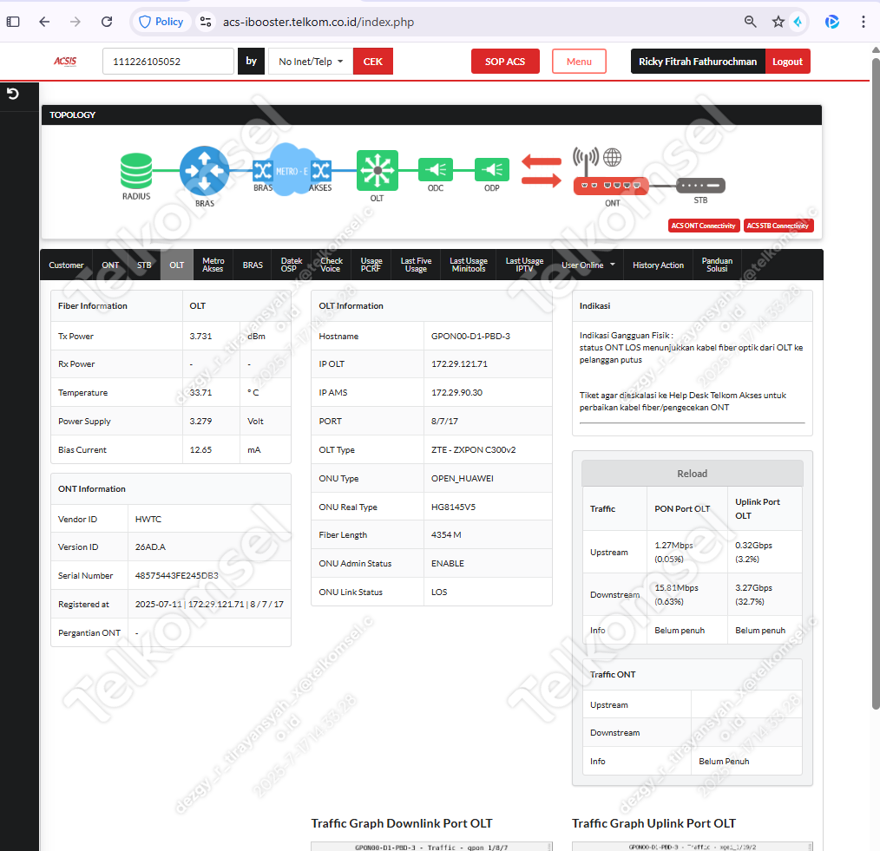Select the BRAS router icon in topology
880x851 pixels.
[204, 171]
